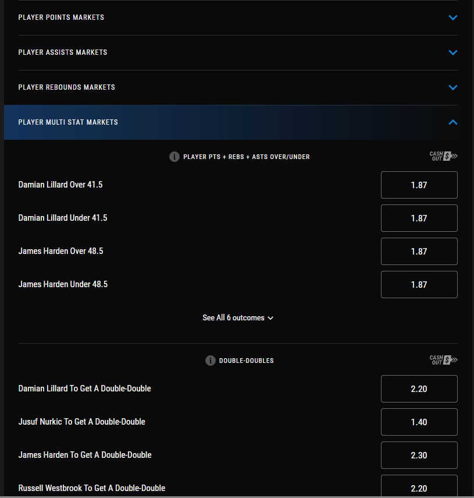Bet Damian Lillard Over 41.5 odds 1.87
The image size is (474, 498).
pos(419,185)
